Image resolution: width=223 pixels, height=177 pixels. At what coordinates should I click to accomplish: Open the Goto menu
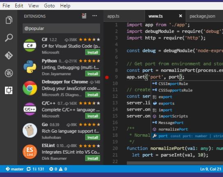pyautogui.click(x=49, y=6)
